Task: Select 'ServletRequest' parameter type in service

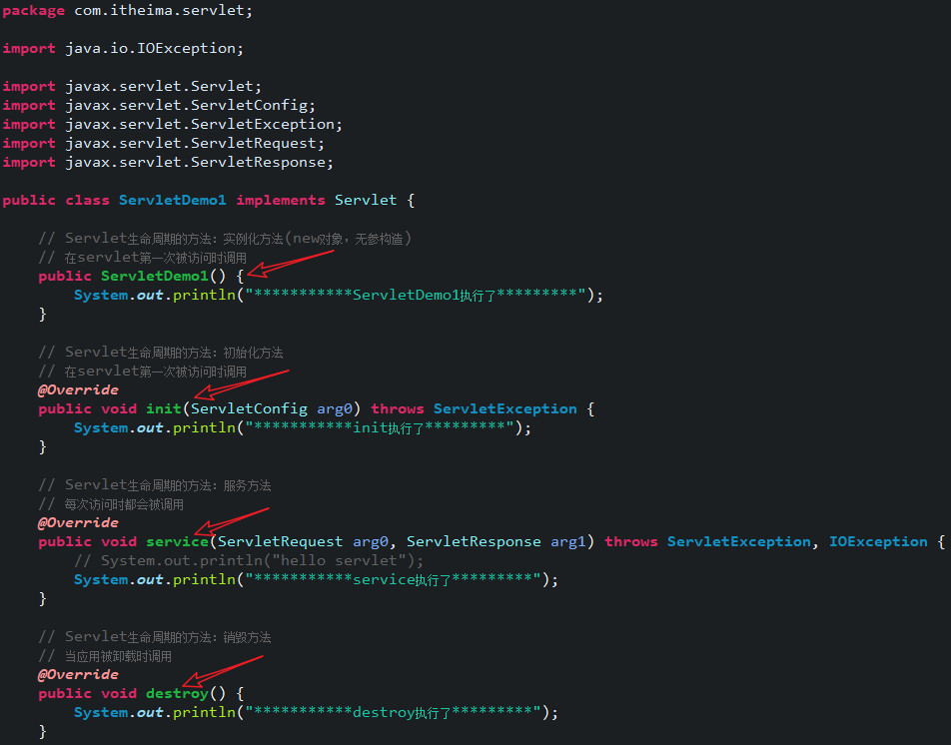Action: point(280,541)
